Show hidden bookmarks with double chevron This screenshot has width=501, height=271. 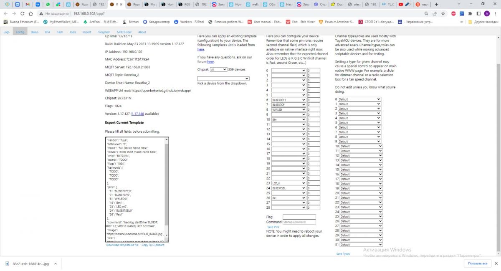pyautogui.click(x=462, y=22)
